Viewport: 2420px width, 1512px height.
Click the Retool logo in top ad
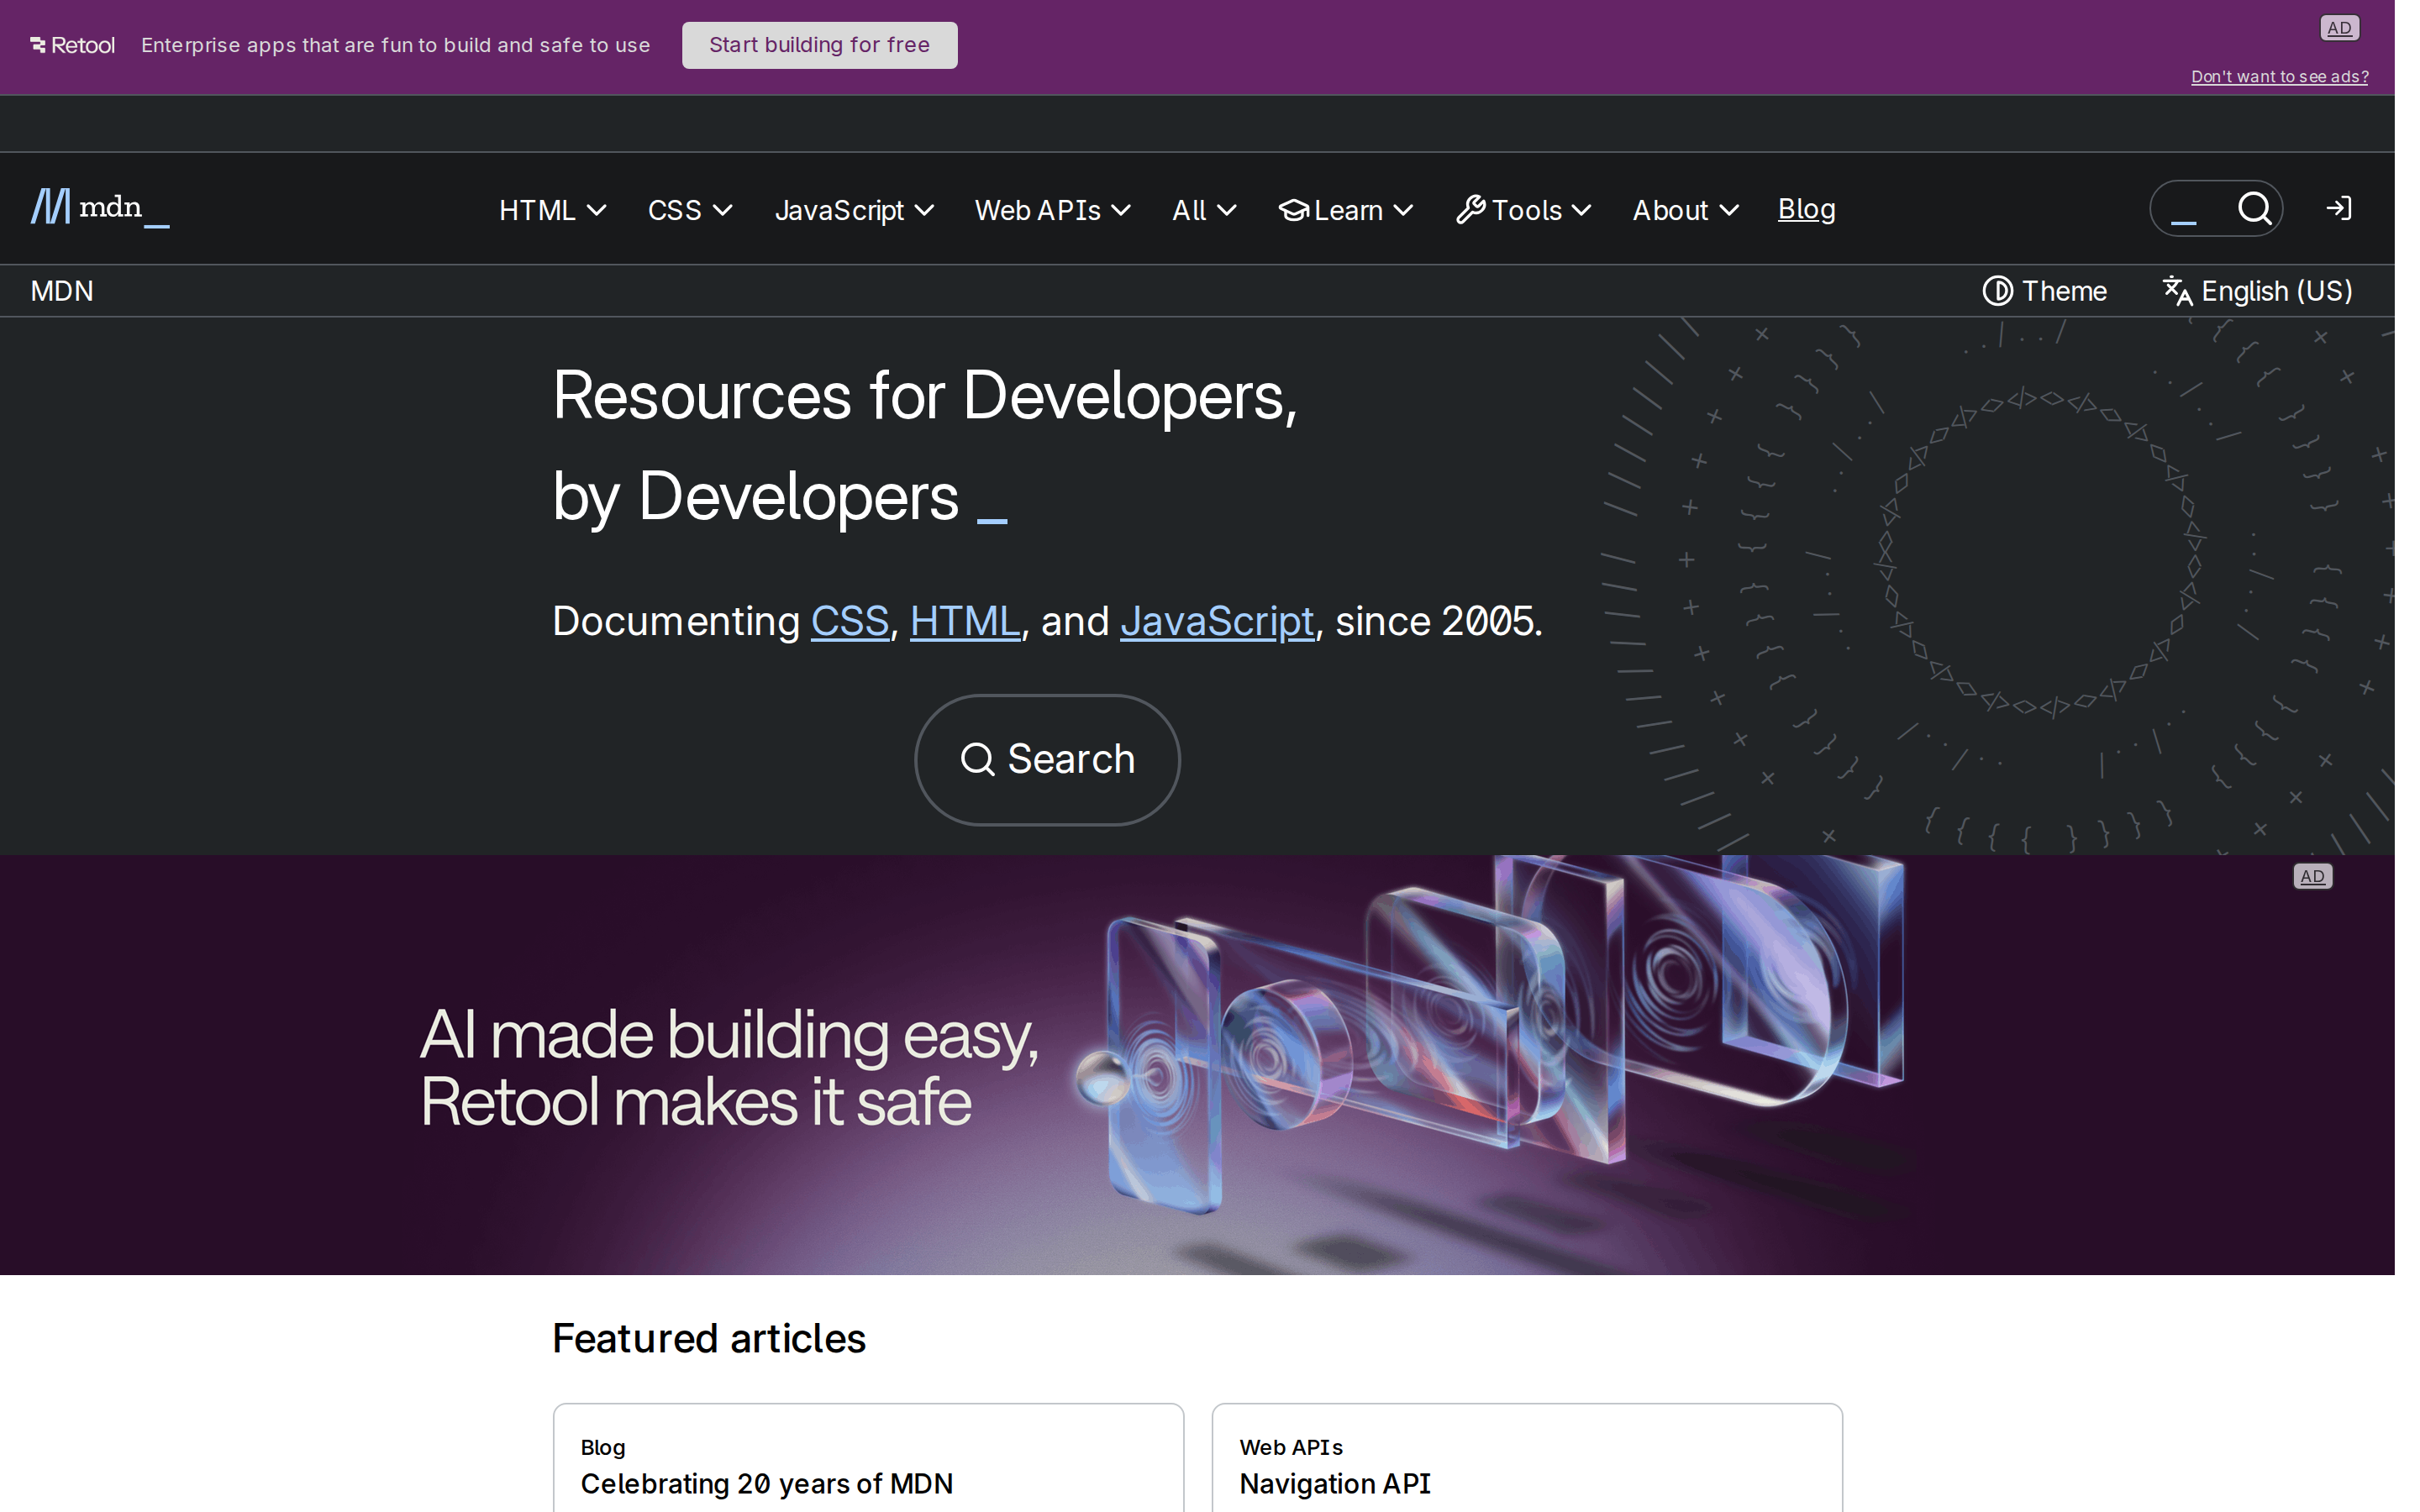point(72,45)
